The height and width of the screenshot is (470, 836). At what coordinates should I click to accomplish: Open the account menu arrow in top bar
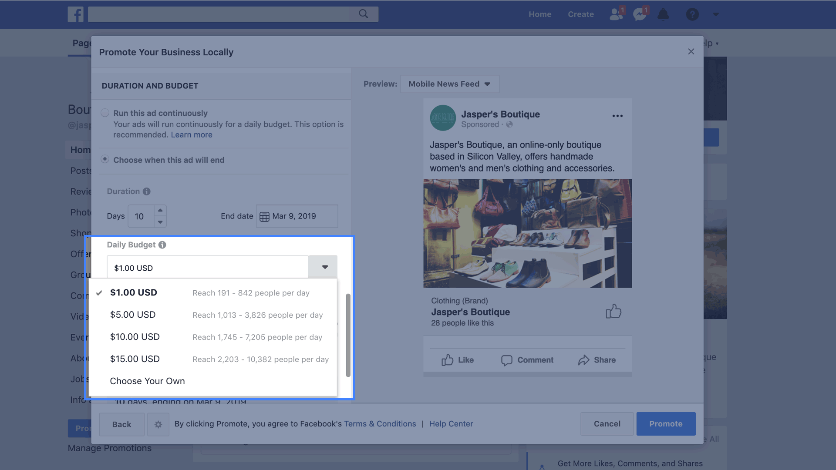coord(716,14)
